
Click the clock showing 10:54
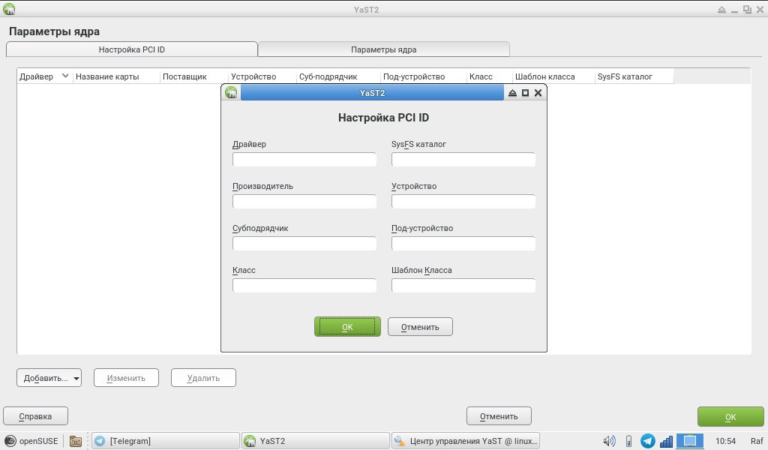725,441
